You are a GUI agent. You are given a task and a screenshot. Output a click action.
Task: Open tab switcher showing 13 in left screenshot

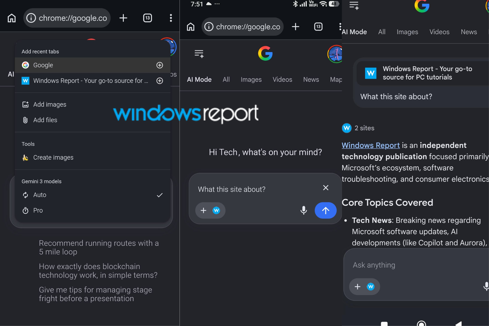(x=147, y=18)
